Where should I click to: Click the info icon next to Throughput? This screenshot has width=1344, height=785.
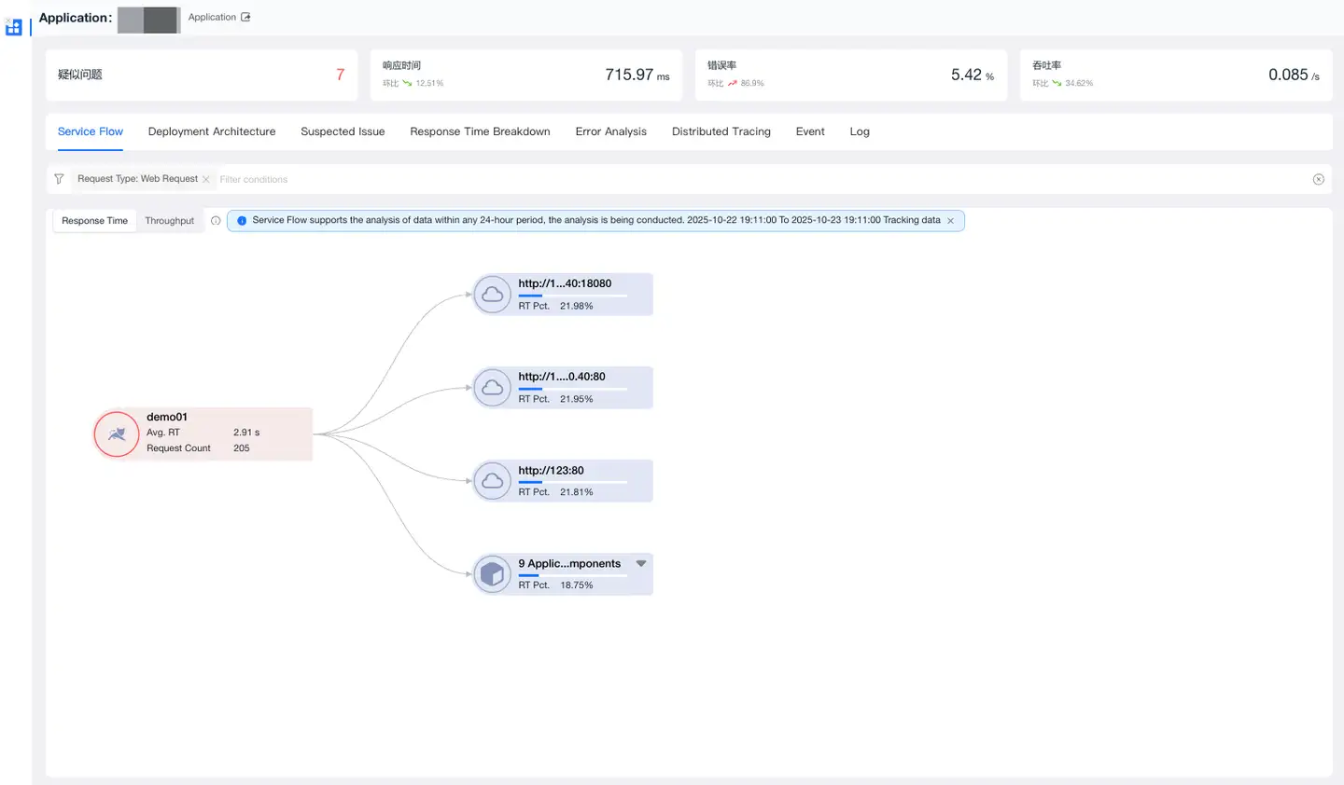216,221
